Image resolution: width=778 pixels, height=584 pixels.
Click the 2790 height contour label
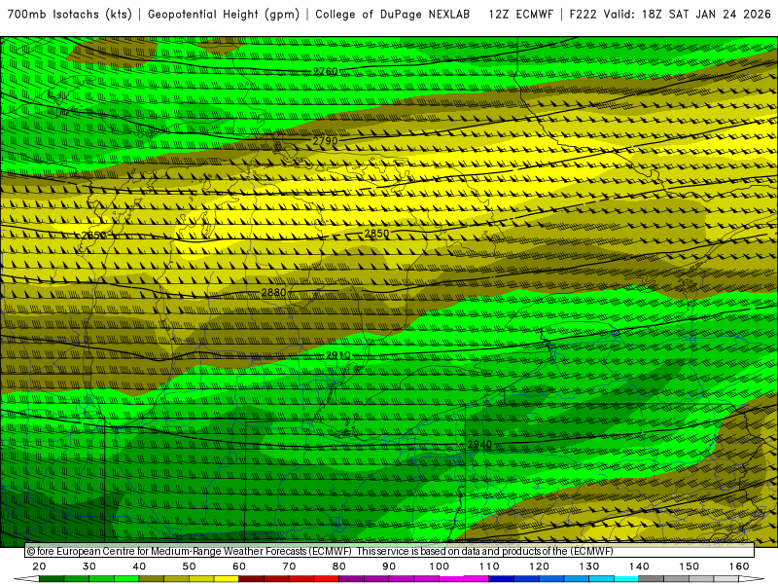(x=326, y=141)
